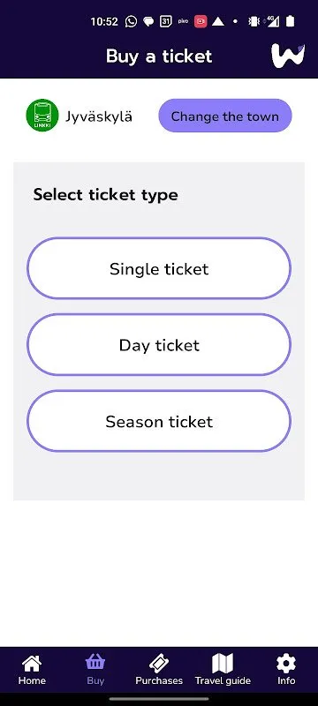Open the Travel guide map icon
318x706 pixels.
(x=223, y=664)
